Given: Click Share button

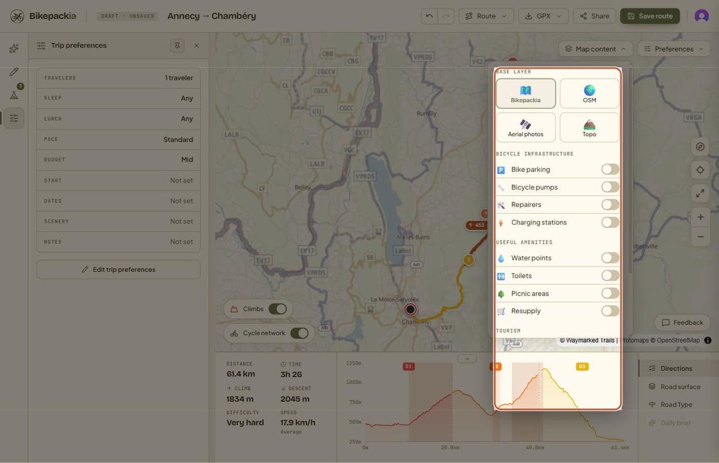Looking at the screenshot, I should click(x=594, y=16).
